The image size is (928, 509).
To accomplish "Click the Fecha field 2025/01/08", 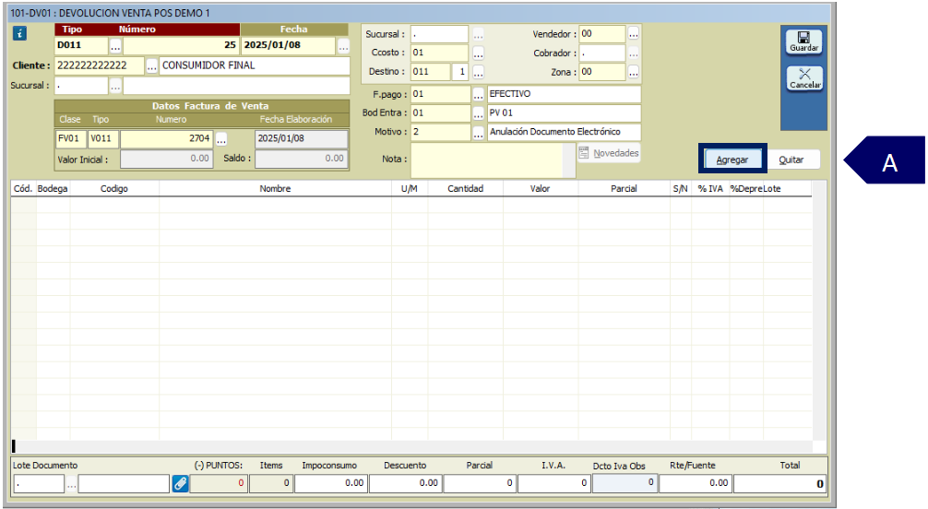I will click(x=288, y=45).
